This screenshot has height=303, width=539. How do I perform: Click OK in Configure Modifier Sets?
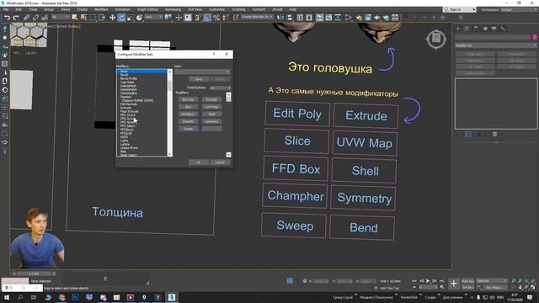[199, 162]
